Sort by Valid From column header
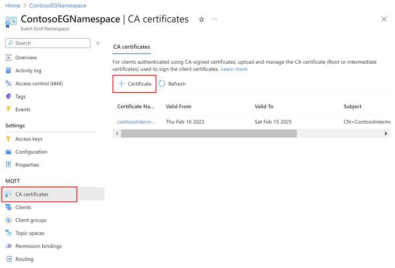 (178, 107)
